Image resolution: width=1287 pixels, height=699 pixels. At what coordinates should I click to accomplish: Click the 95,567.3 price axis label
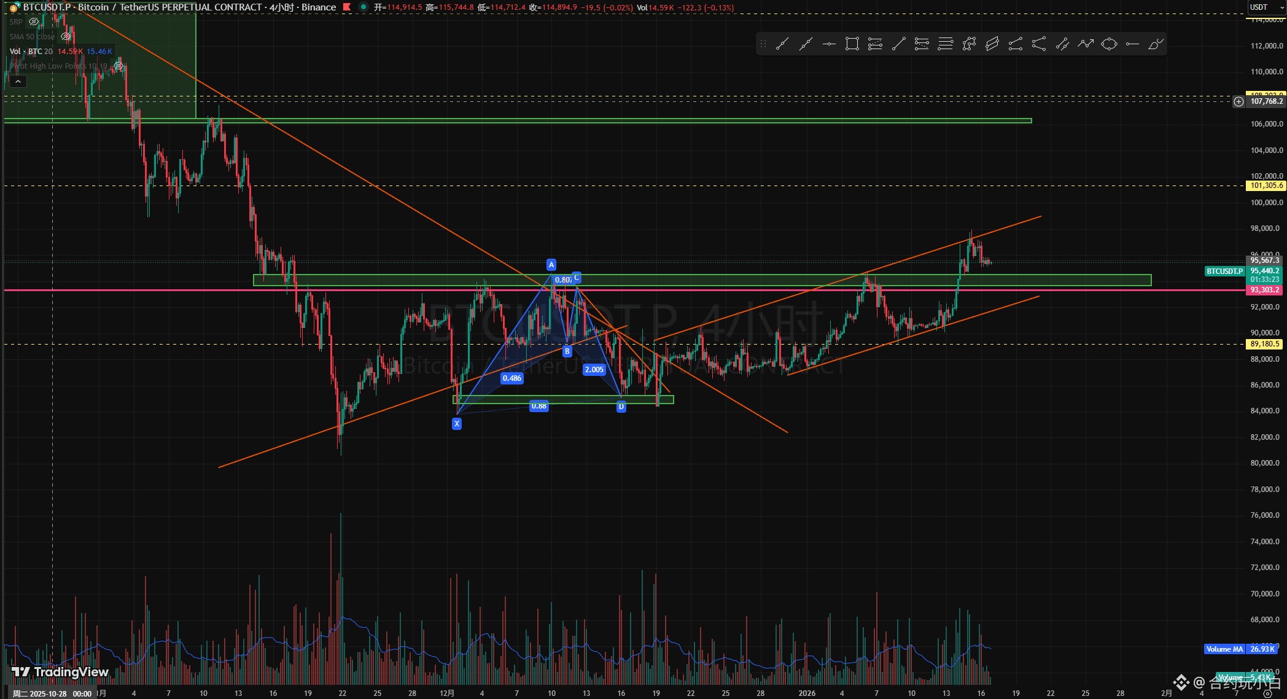point(1265,260)
